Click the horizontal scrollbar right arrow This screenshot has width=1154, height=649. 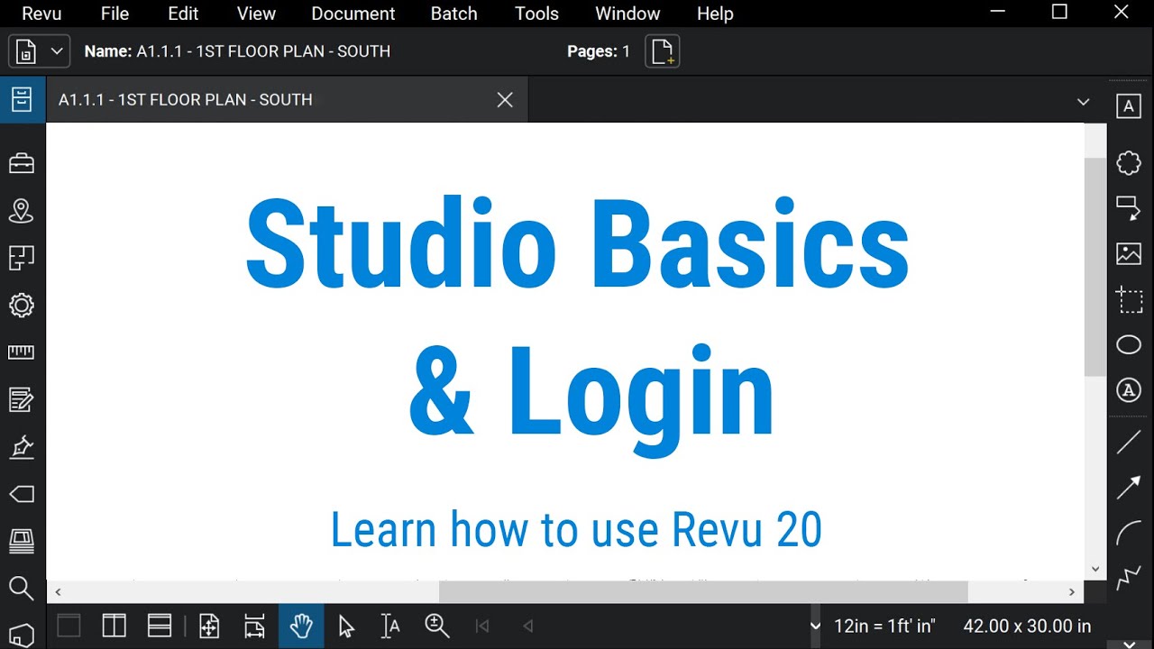tap(1072, 592)
